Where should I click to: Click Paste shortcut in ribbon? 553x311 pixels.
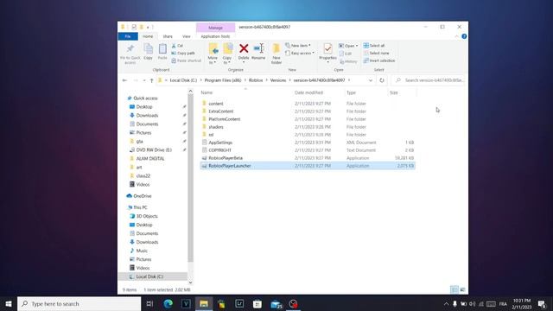tap(187, 60)
